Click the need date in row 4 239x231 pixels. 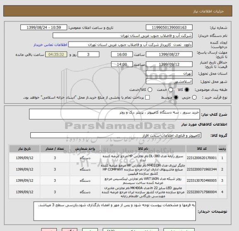coord(24,192)
